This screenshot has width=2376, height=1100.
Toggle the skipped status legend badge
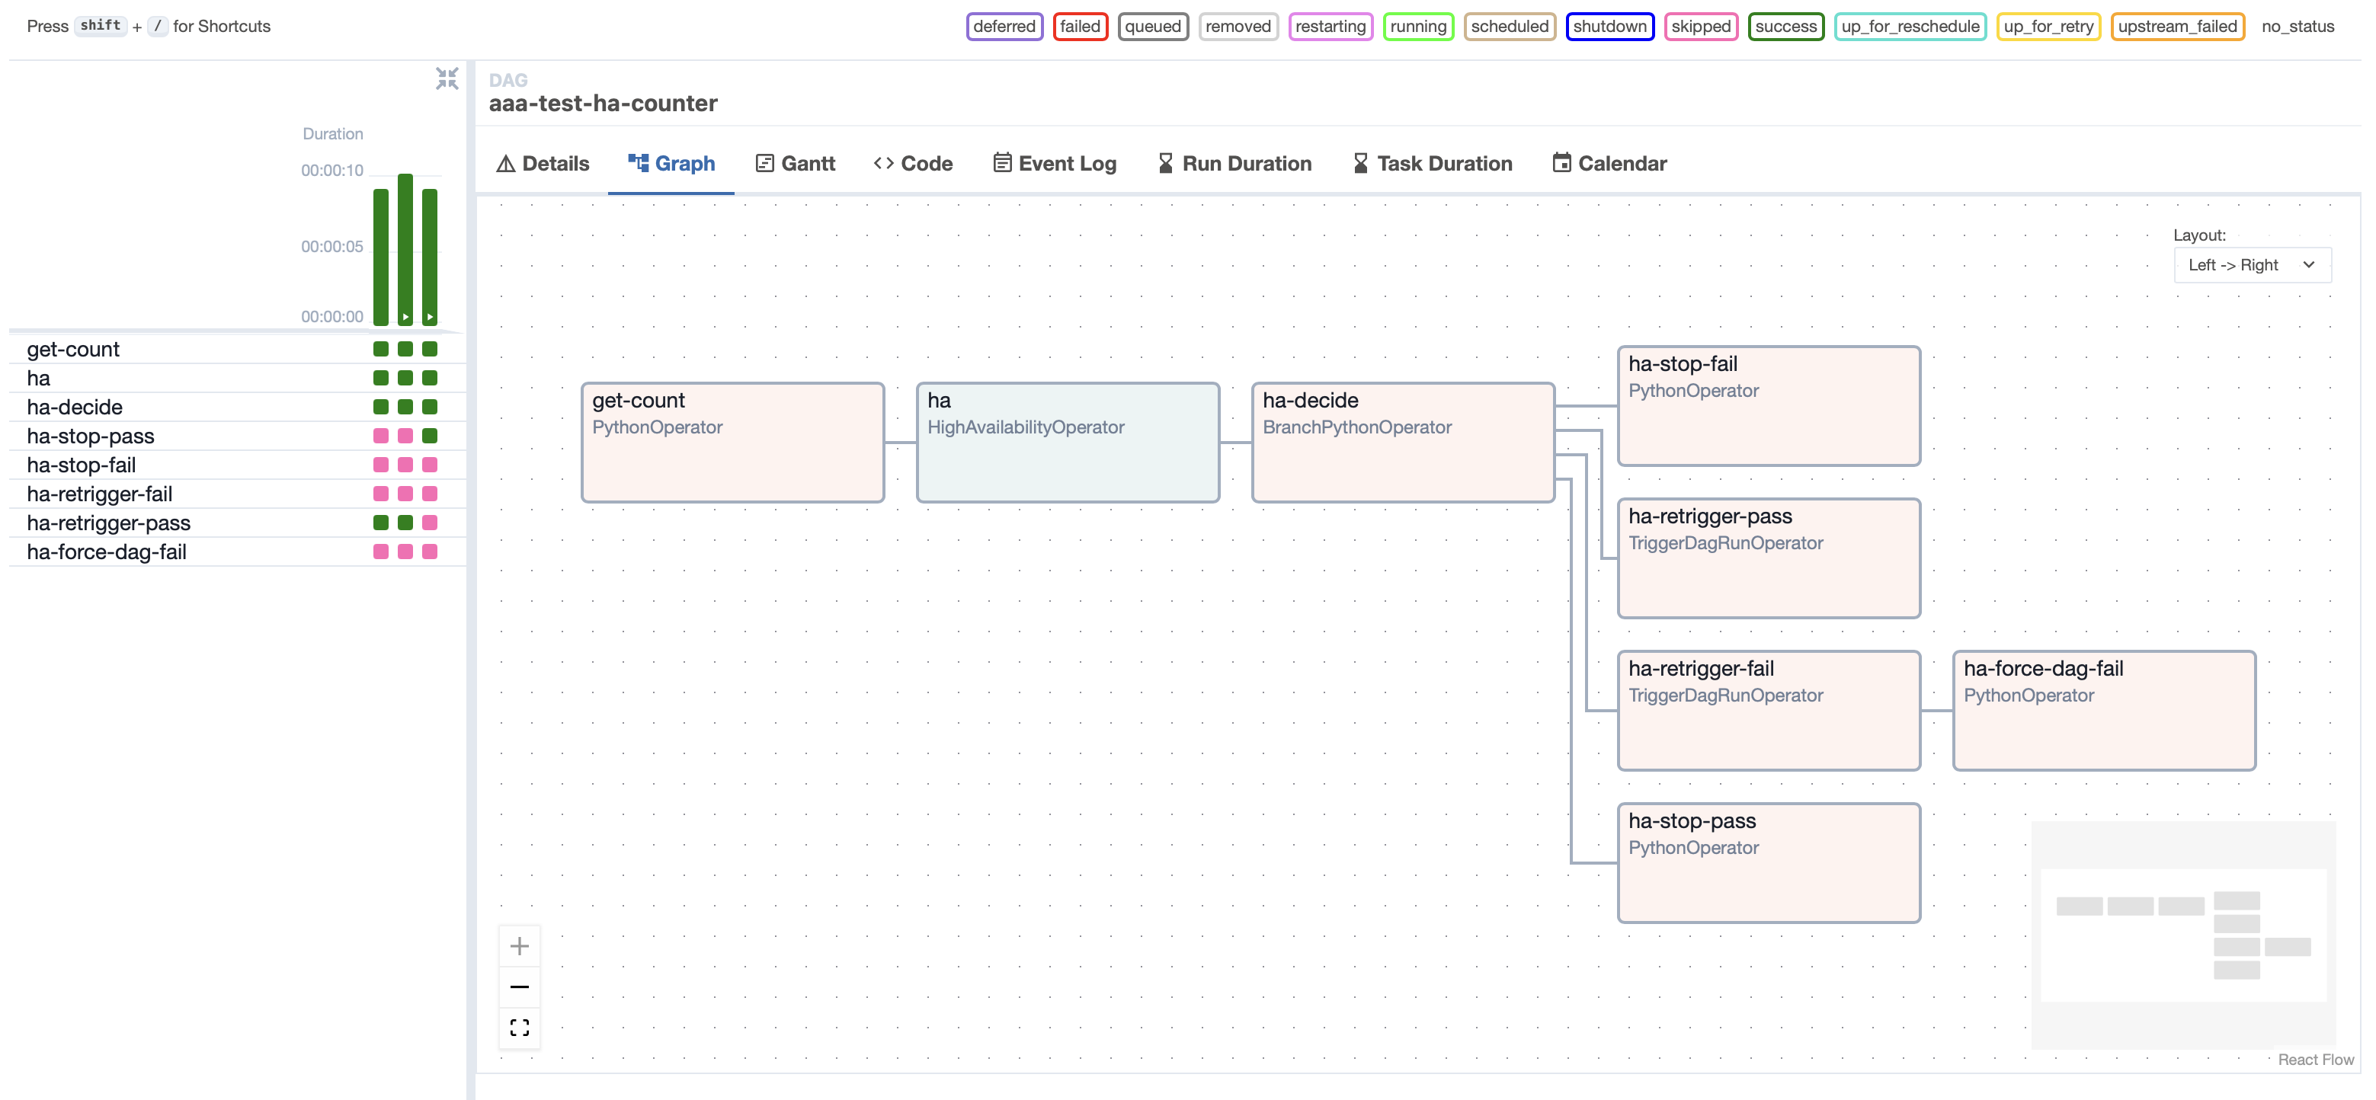click(1700, 26)
